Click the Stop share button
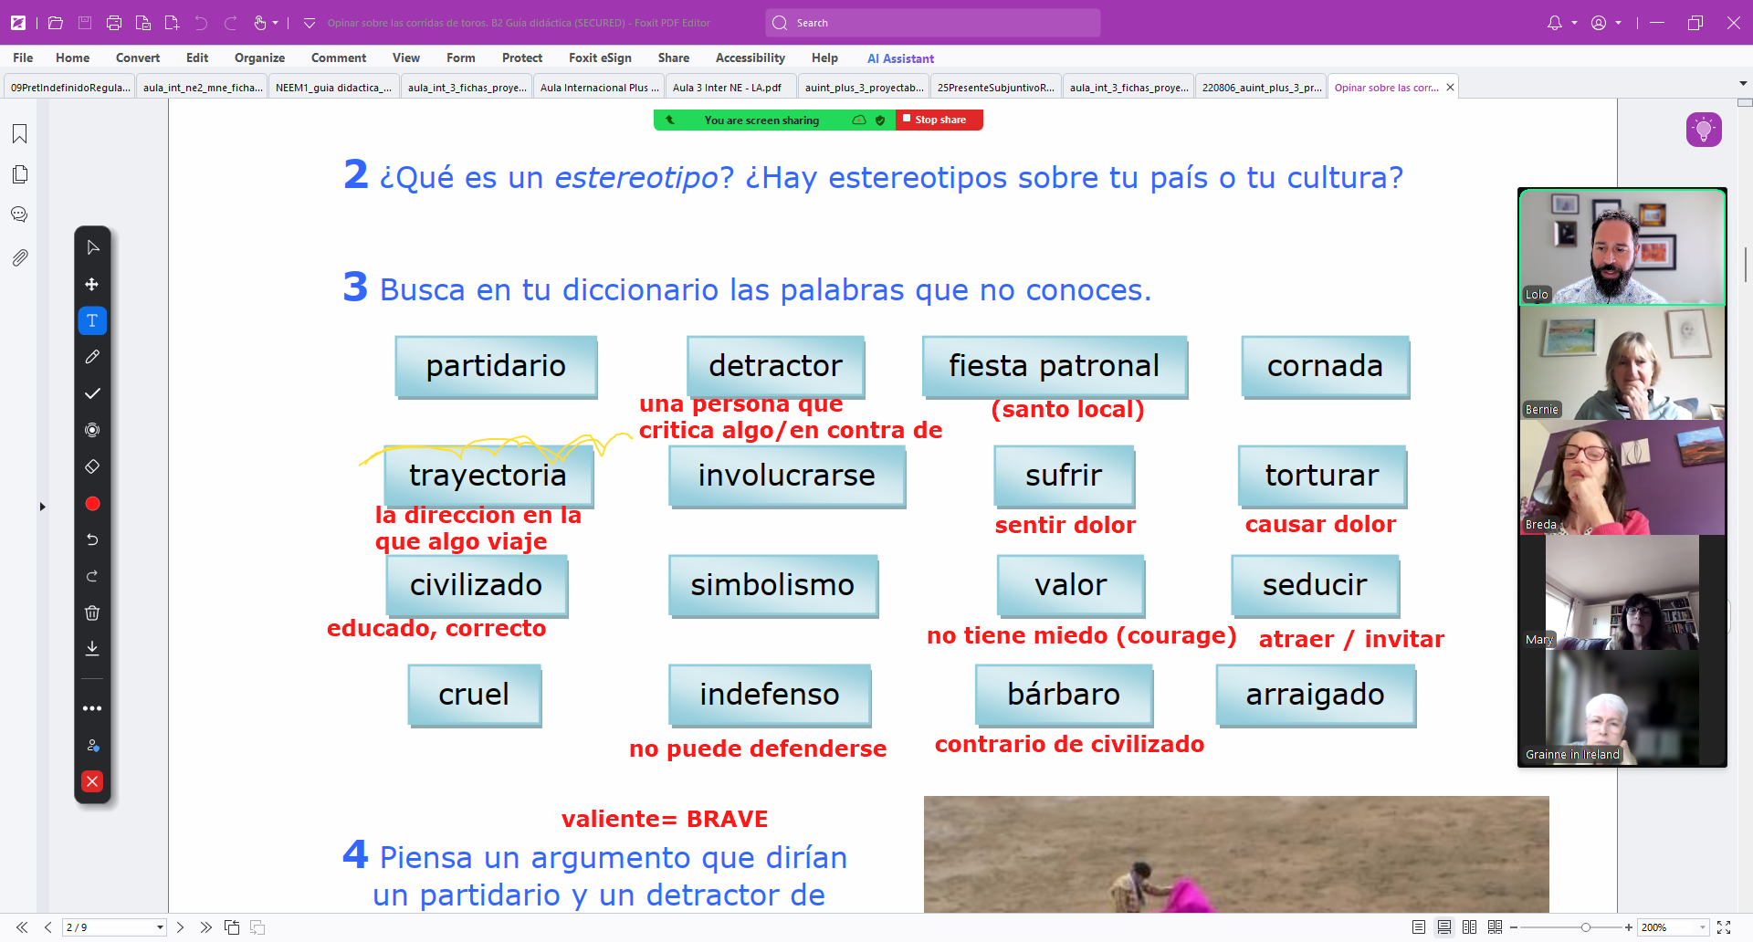Screen dimensions: 1753x942 (939, 120)
